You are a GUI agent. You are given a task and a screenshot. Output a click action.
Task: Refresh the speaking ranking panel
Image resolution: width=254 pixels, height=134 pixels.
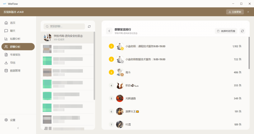(x=242, y=31)
